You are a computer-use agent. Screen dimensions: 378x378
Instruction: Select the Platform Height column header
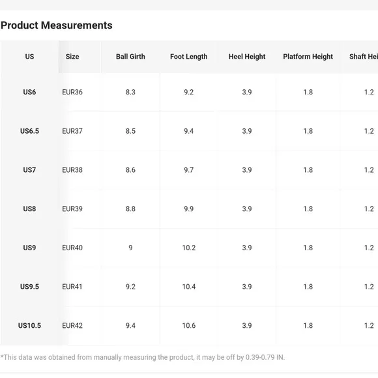308,57
